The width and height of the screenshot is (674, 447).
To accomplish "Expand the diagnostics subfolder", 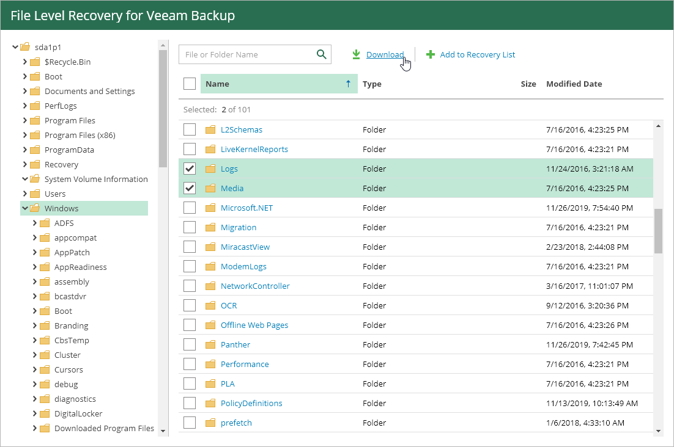I will [x=35, y=399].
